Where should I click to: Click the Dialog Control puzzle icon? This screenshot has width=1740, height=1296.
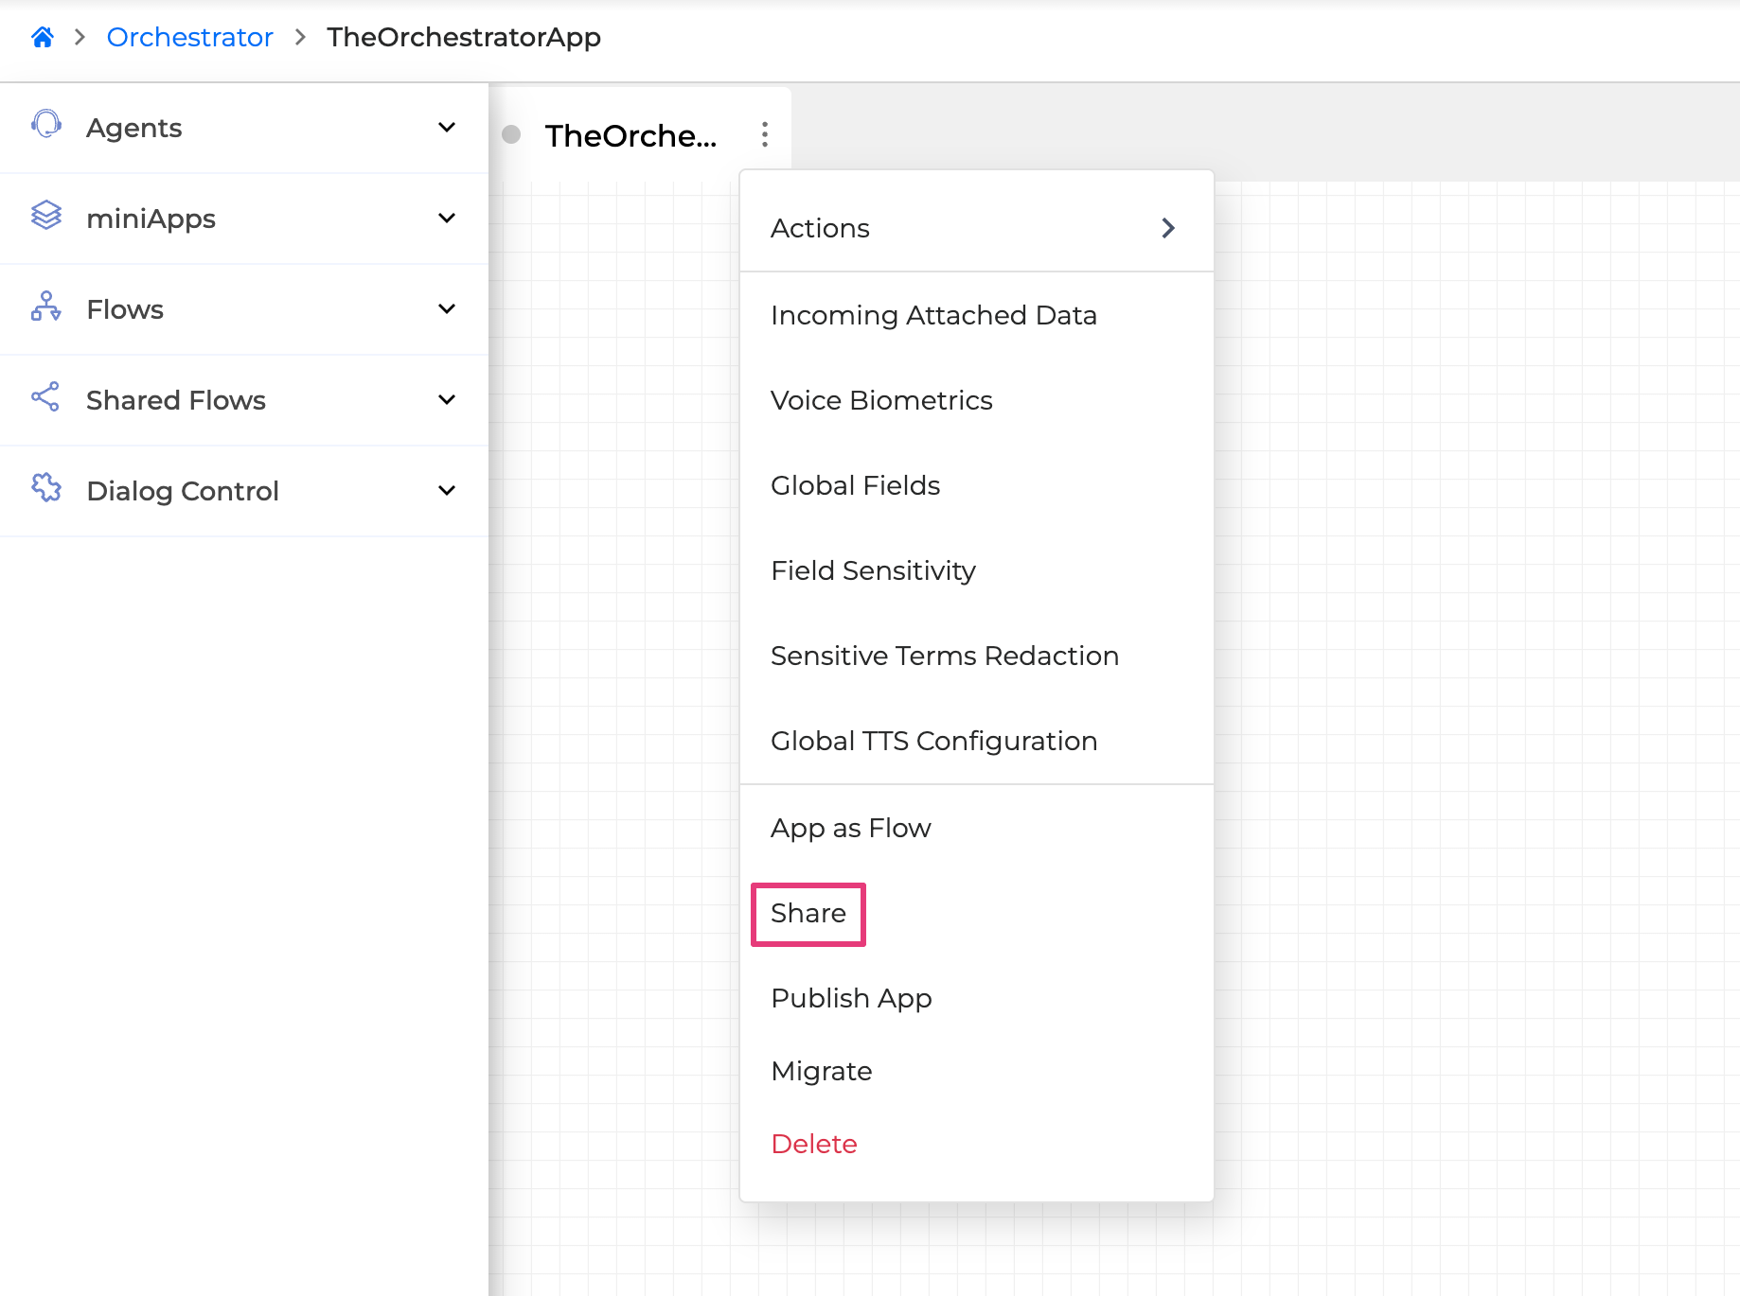coord(46,488)
